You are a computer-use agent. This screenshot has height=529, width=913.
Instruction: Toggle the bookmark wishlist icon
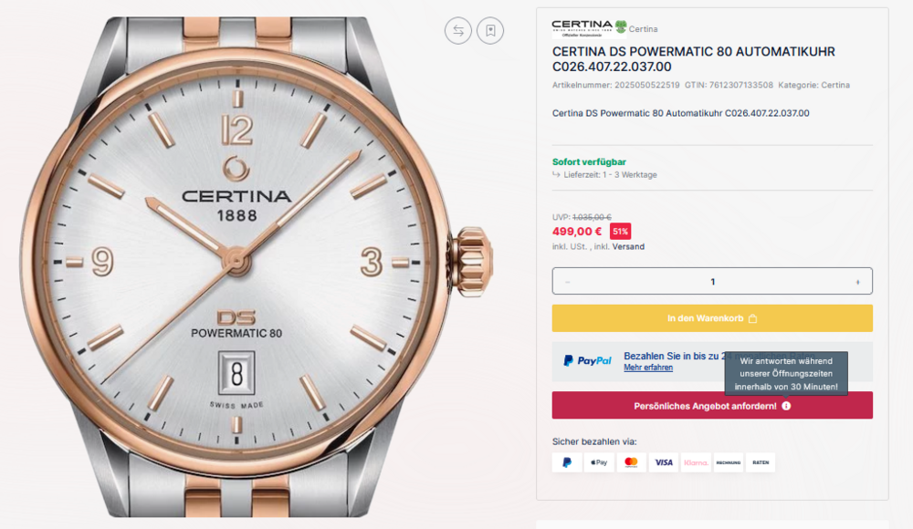pos(490,30)
